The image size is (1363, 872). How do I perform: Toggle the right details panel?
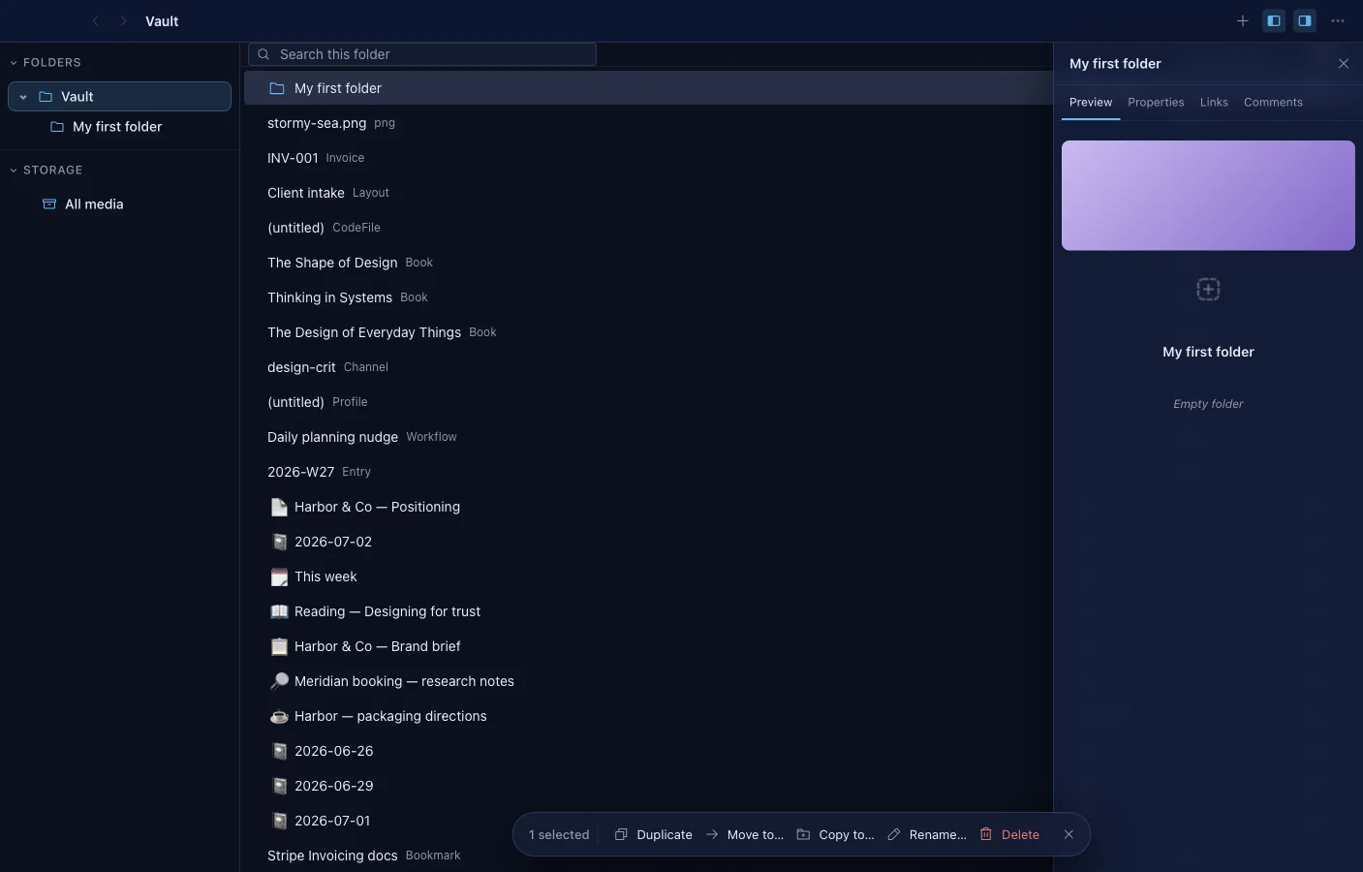(x=1305, y=20)
